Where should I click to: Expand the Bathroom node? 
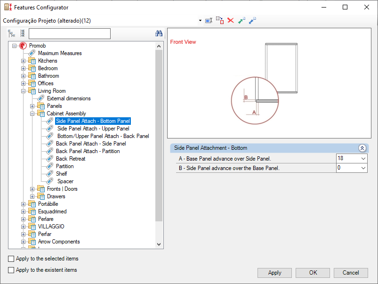pos(23,76)
